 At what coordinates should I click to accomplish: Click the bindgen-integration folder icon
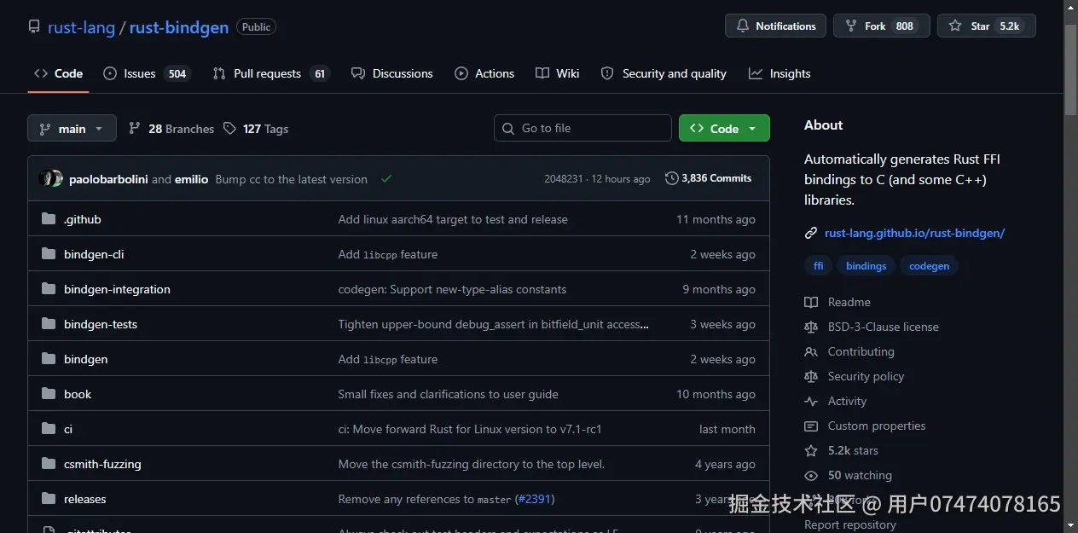click(x=49, y=289)
